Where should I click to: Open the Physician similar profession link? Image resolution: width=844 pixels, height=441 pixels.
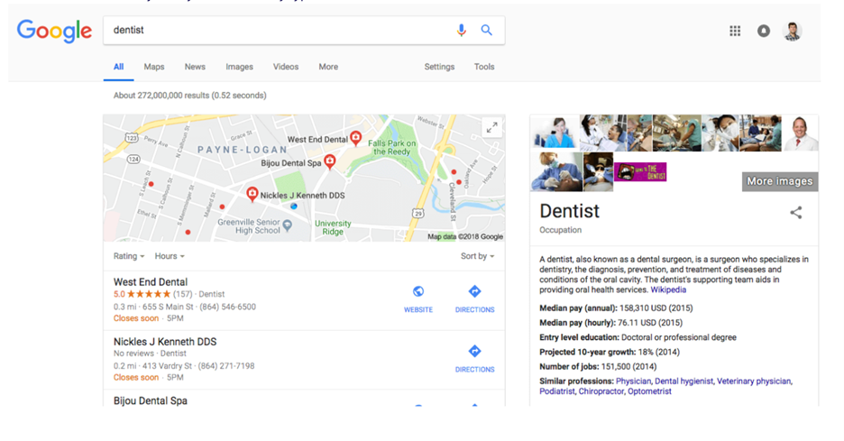pyautogui.click(x=633, y=381)
